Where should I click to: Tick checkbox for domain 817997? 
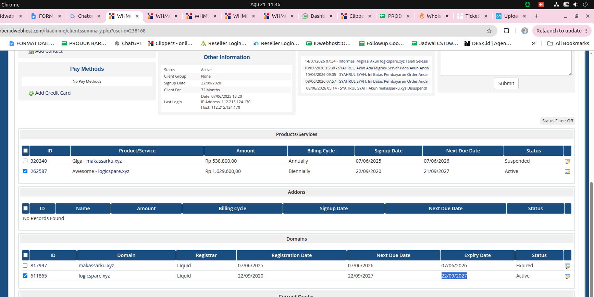point(25,266)
